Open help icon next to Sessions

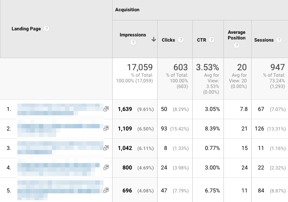(279, 40)
